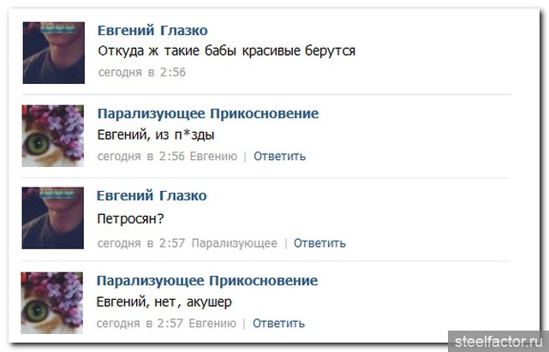Click timestamp 'сегодня в 2:57' under 'Петросян?'
Image resolution: width=549 pixels, height=352 pixels.
click(x=141, y=243)
